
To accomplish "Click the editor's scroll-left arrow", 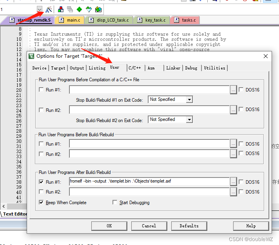I will pyautogui.click(x=4, y=206).
